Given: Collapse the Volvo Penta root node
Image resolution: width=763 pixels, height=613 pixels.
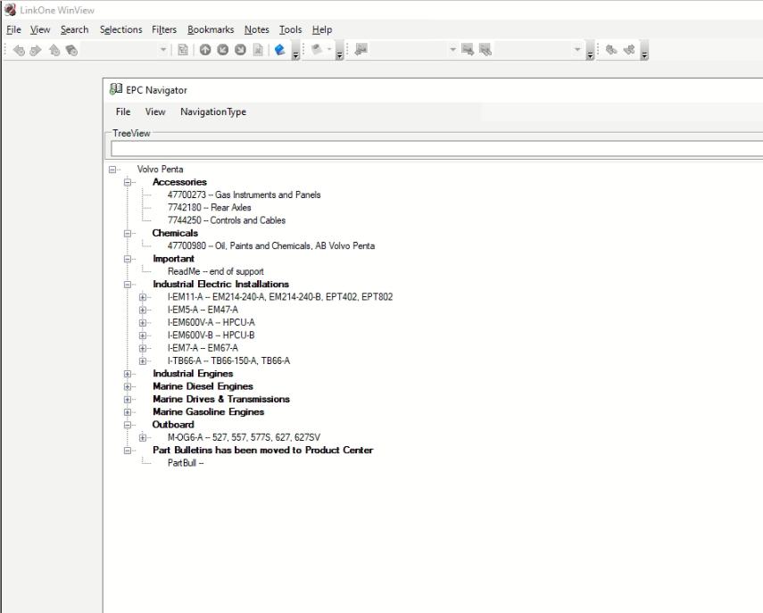Looking at the screenshot, I should (112, 170).
